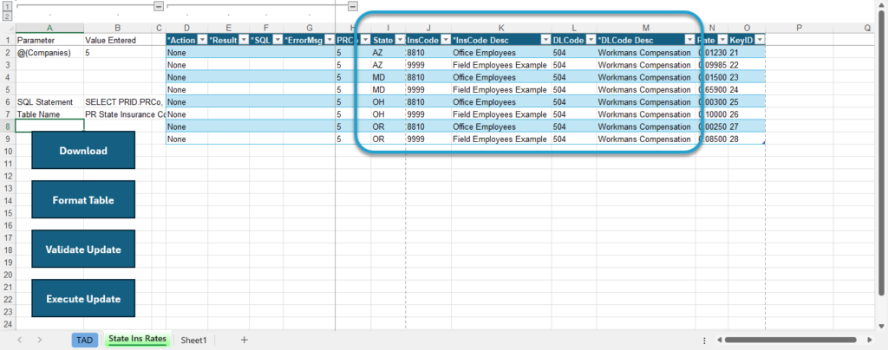This screenshot has width=888, height=350.
Task: Select row 8 header
Action: pyautogui.click(x=7, y=126)
